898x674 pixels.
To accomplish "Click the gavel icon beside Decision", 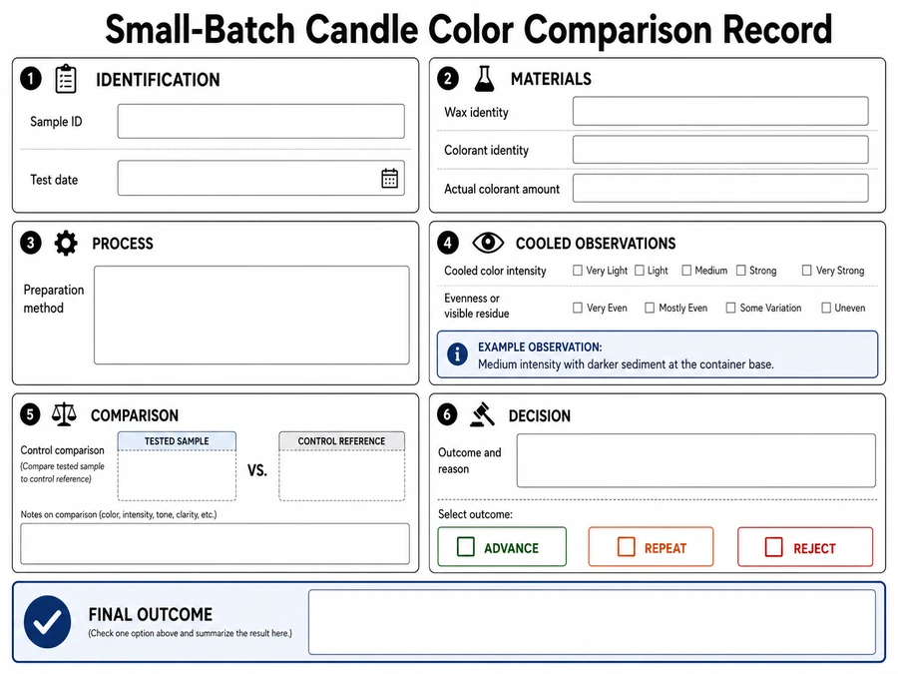I will click(x=482, y=414).
